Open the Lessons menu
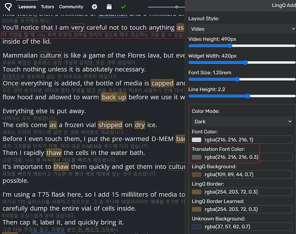Screen dimensions: 296x234 click(x=27, y=7)
